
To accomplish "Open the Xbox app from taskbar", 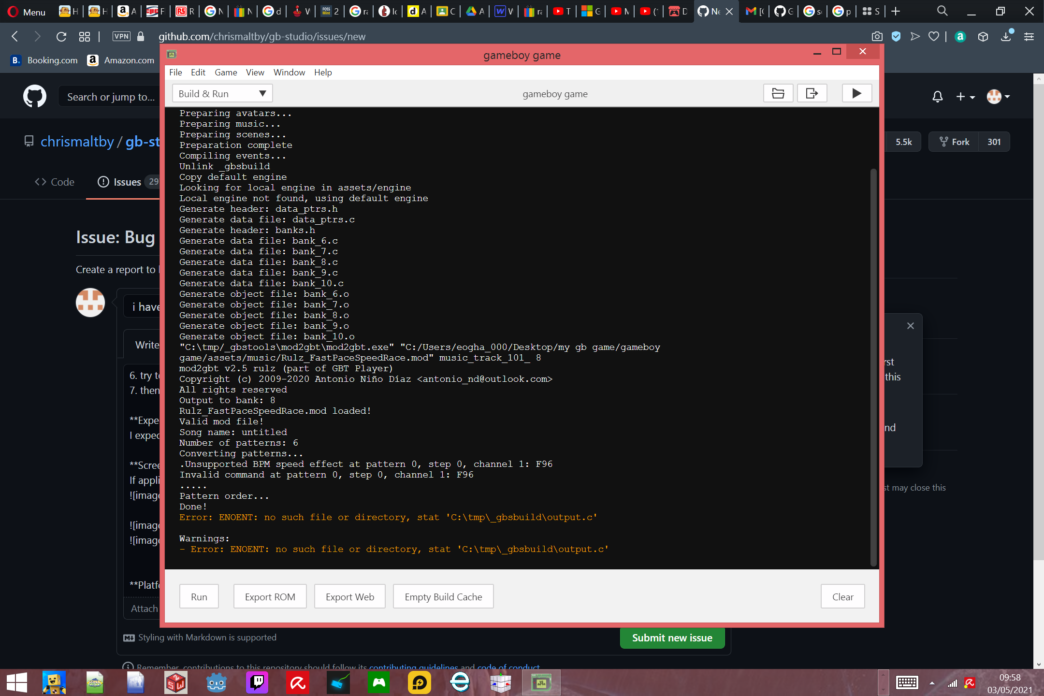I will coord(379,682).
